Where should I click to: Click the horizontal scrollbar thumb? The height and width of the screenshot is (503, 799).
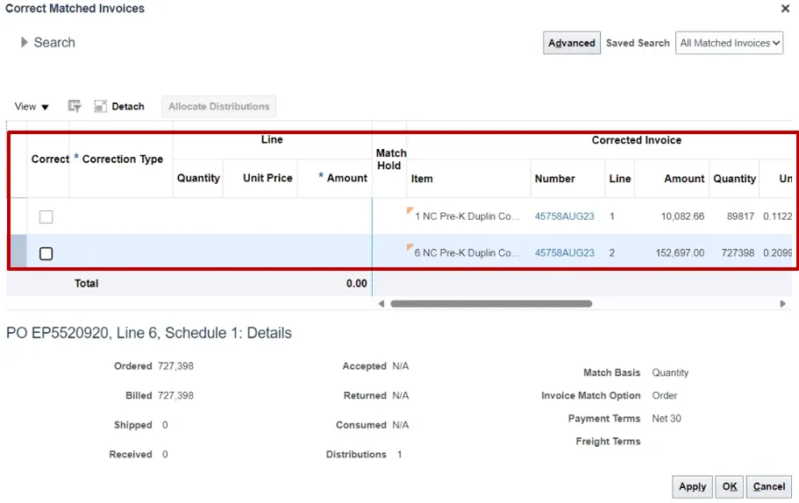point(491,304)
